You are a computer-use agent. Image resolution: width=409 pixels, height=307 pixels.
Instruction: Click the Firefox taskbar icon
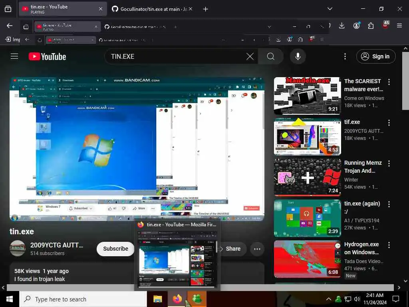tap(177, 299)
